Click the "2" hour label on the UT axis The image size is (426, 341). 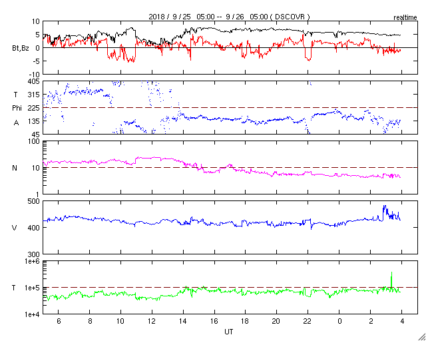click(x=371, y=321)
